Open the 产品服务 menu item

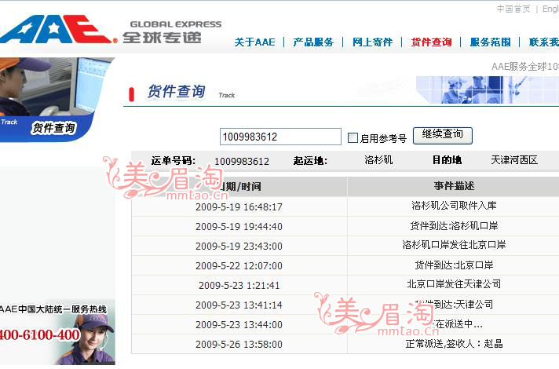313,42
